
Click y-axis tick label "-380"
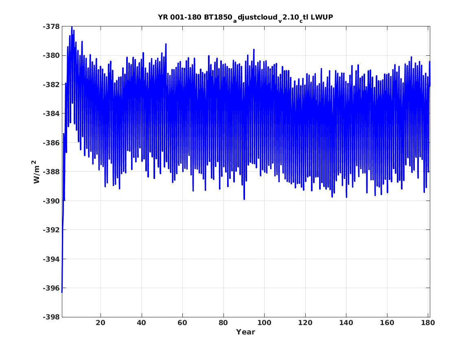coord(51,56)
